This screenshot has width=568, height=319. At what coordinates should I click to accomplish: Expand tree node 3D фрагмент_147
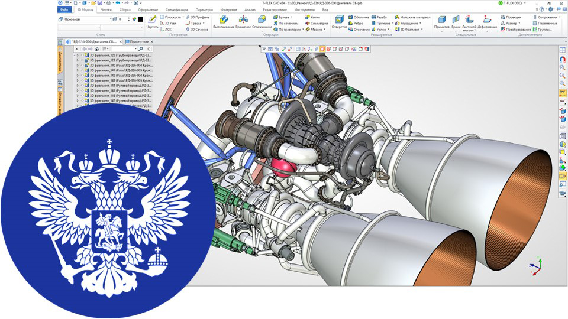77,101
